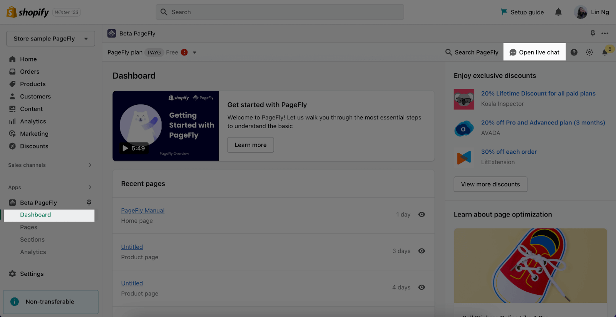The image size is (616, 317).
Task: Open the 30% off each order link
Action: point(509,152)
